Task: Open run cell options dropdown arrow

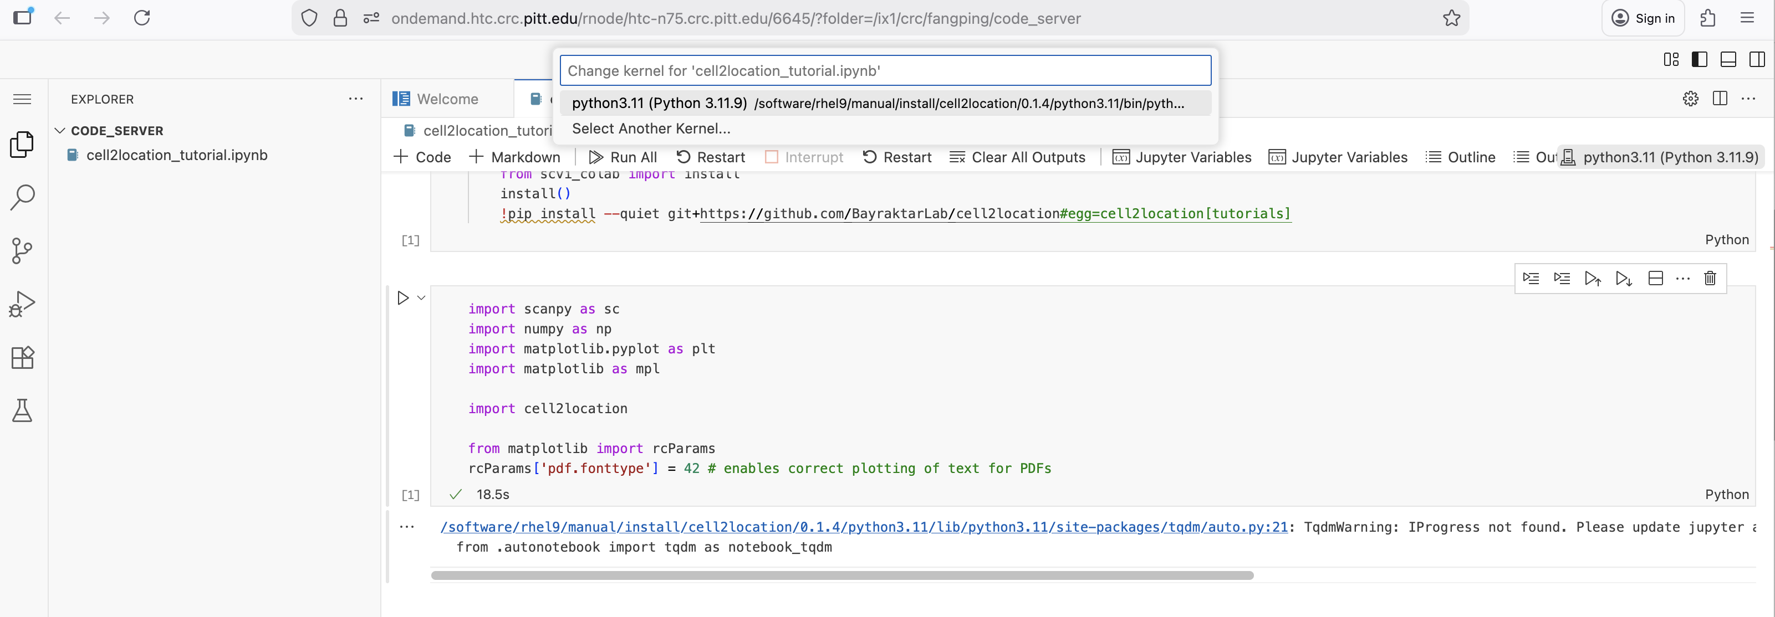Action: (421, 298)
